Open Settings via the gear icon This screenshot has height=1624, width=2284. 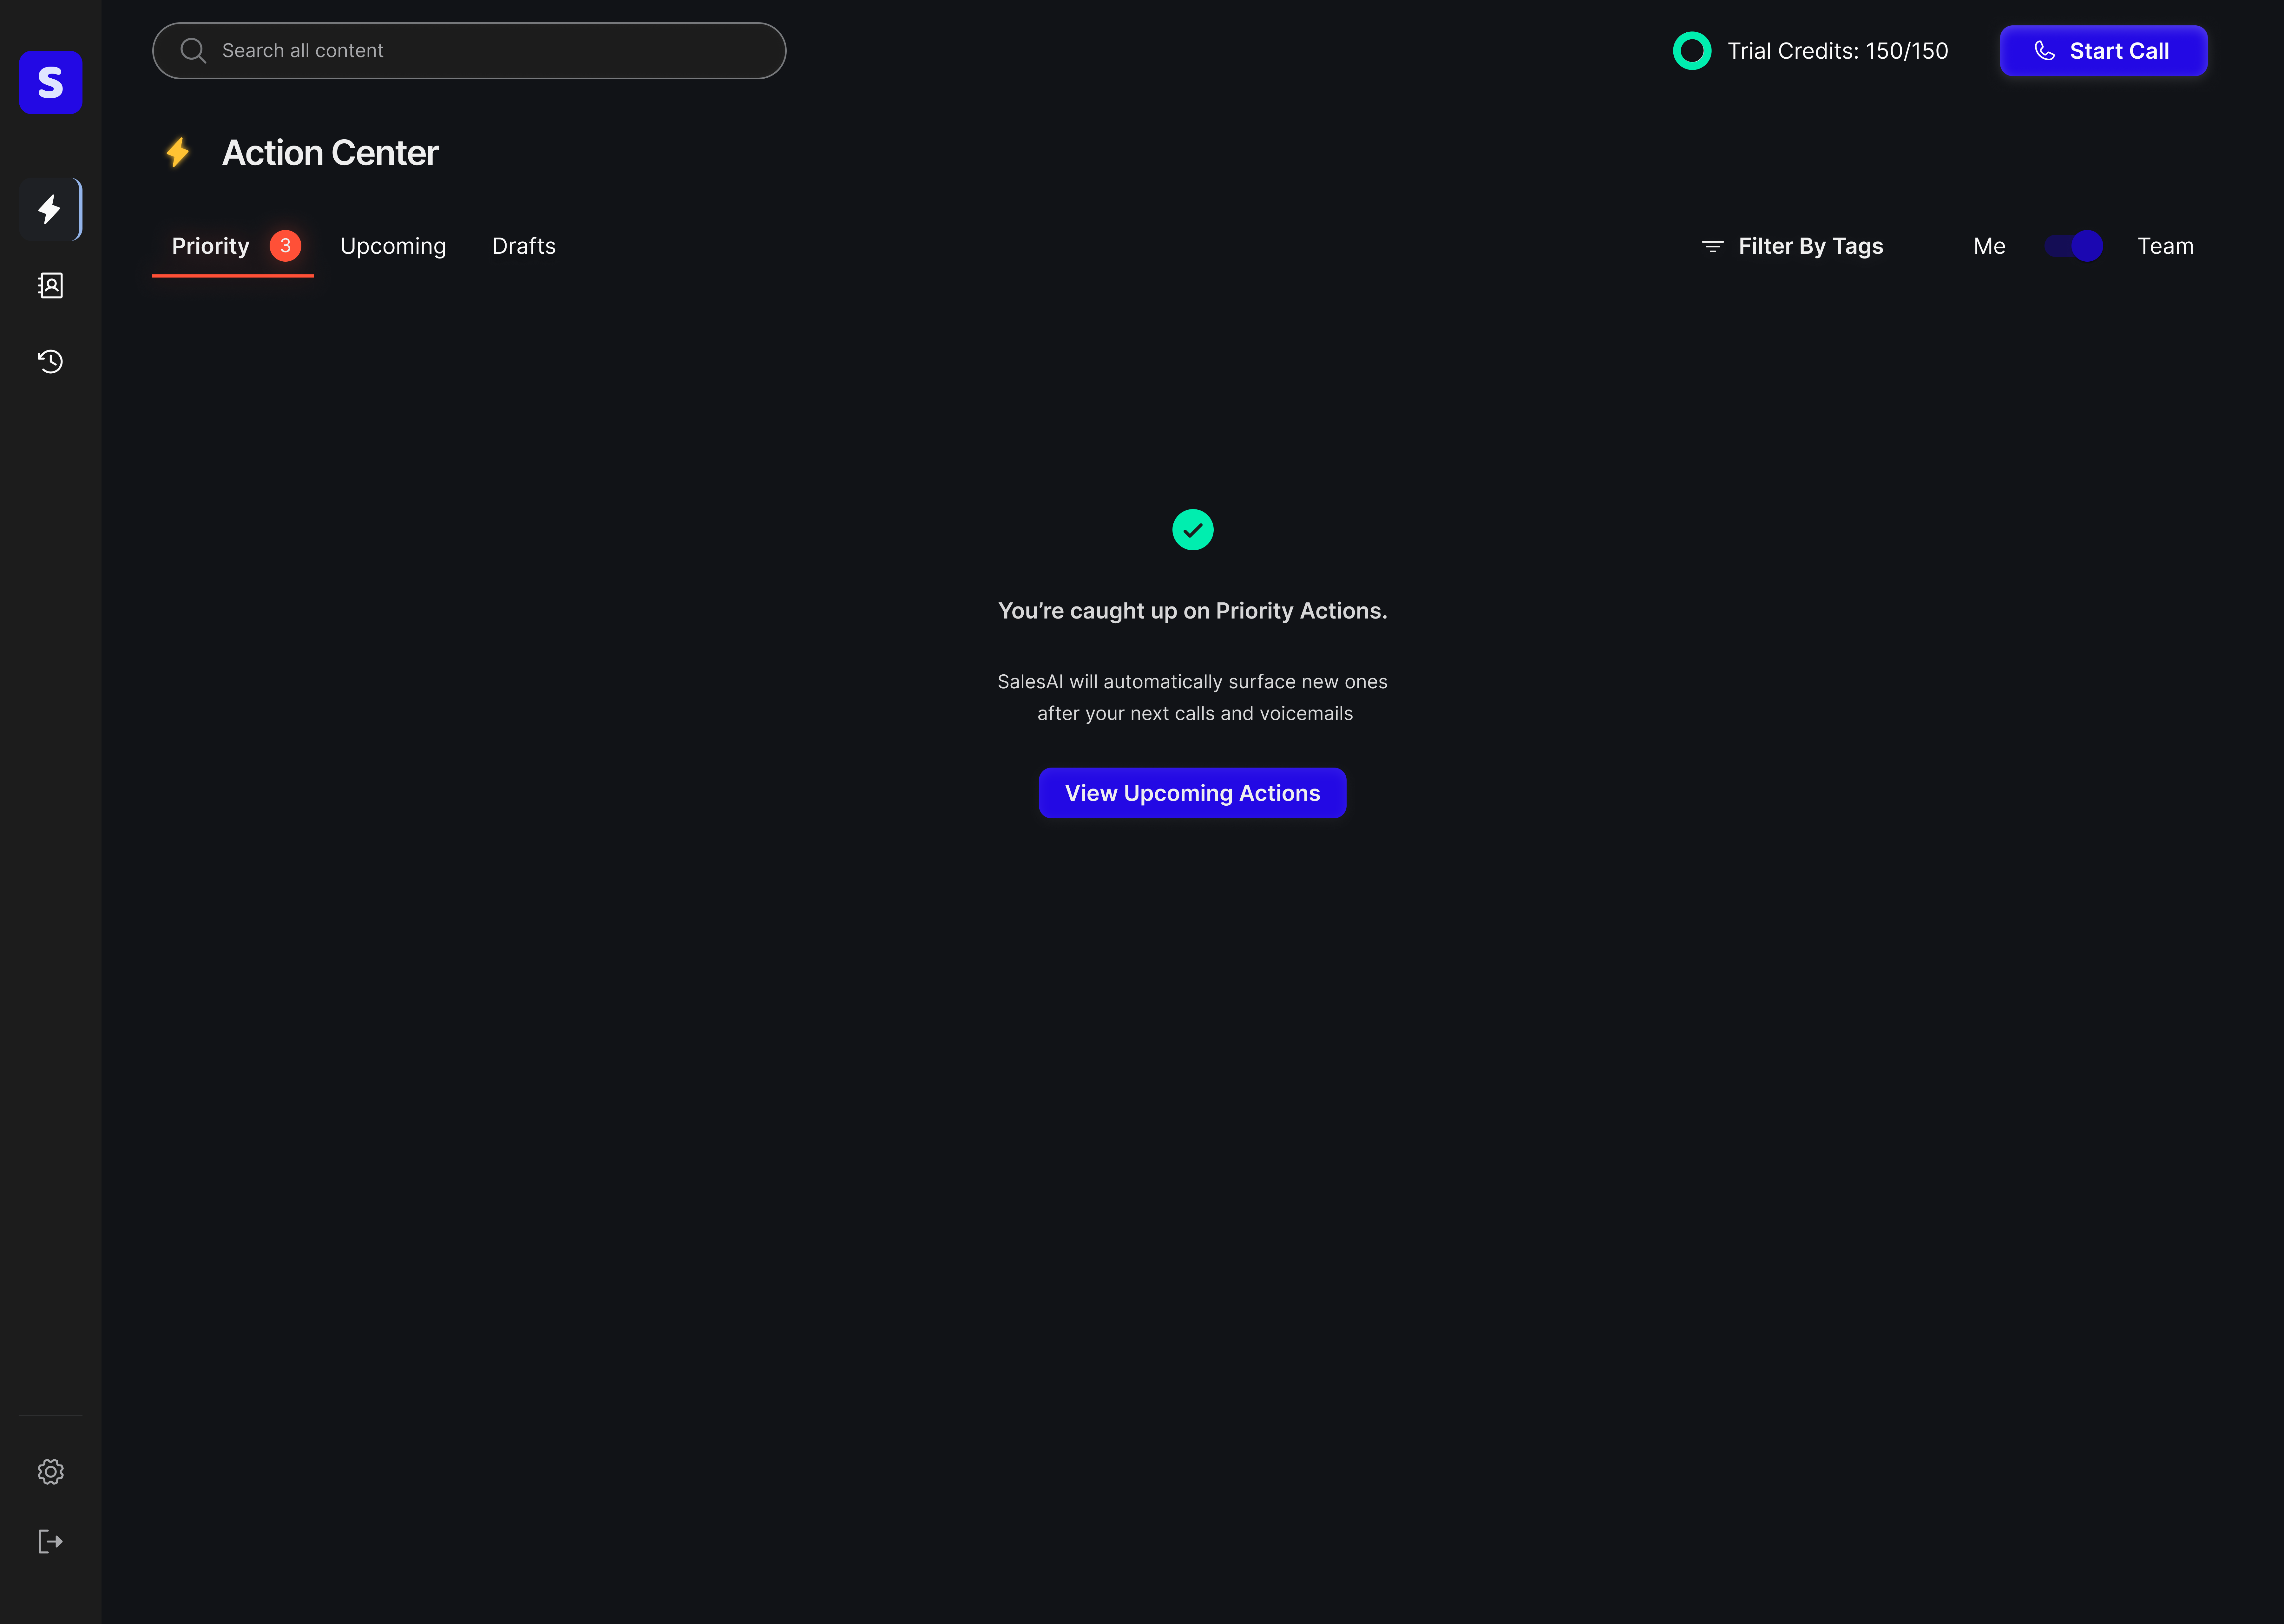click(x=50, y=1471)
